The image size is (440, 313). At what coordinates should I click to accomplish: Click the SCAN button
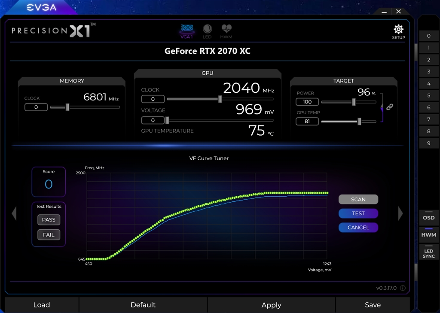coord(358,199)
